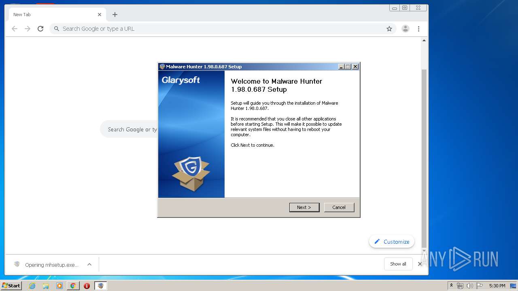Bookmark this tab with star icon
Screen dimensions: 518x291
point(389,29)
